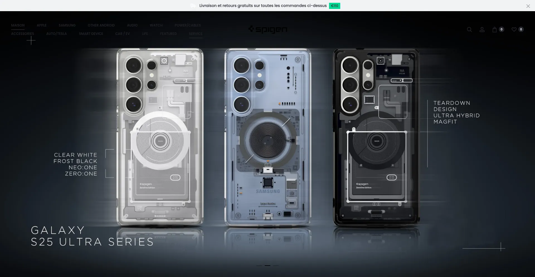
Task: Click the FROST BLACK text label
Action: (x=75, y=161)
